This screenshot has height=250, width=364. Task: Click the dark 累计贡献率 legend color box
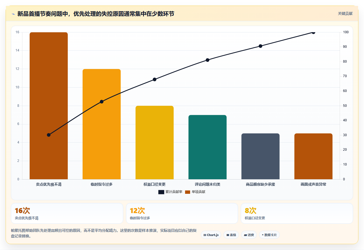click(x=161, y=192)
